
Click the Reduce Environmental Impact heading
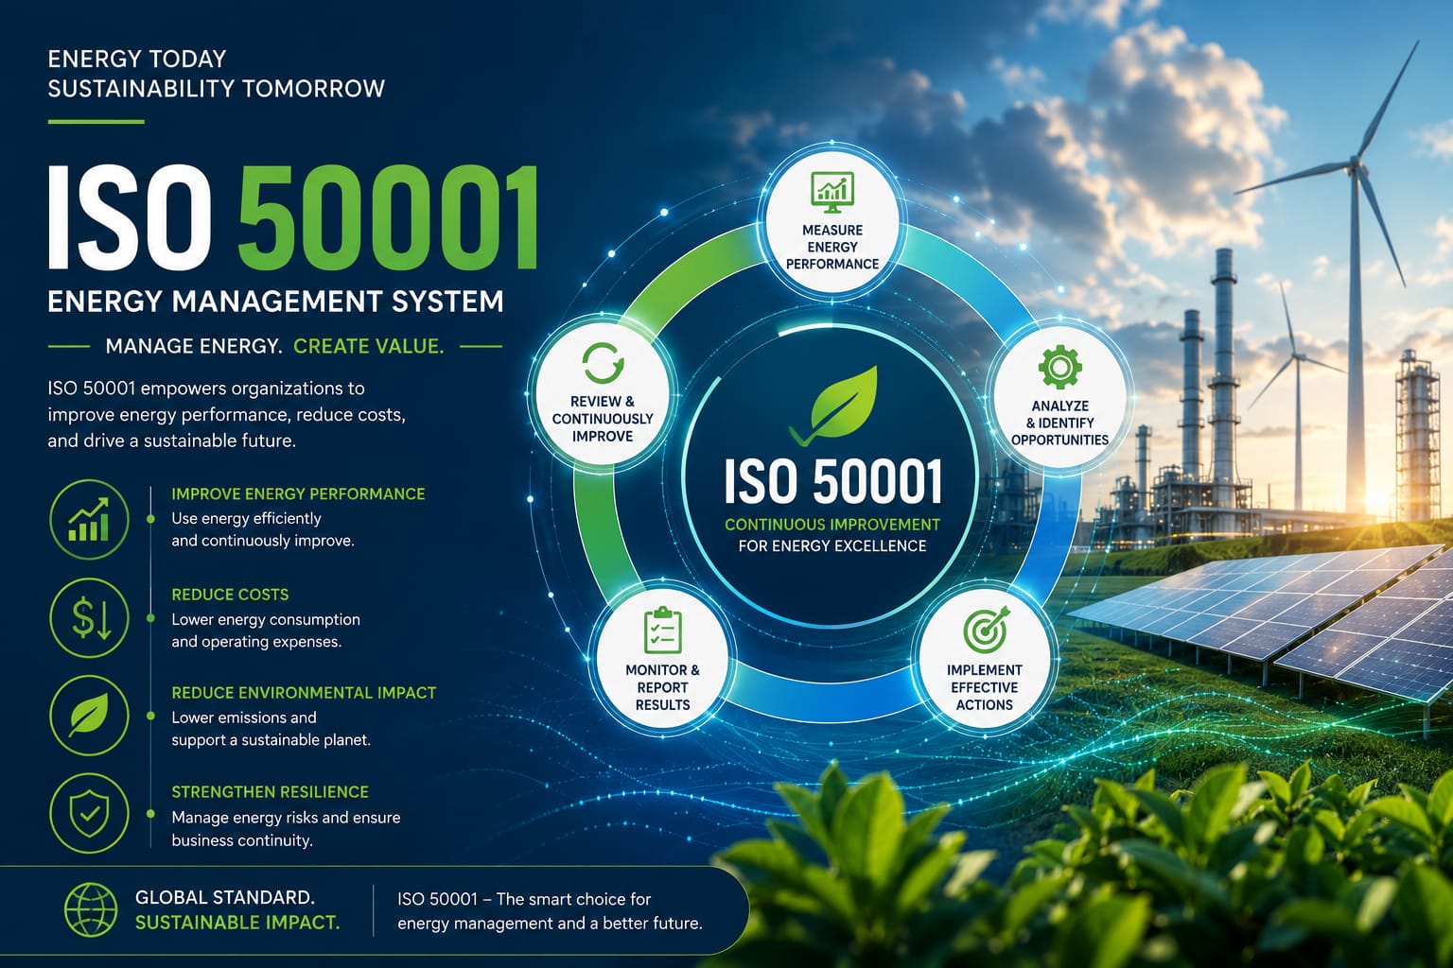coord(304,693)
